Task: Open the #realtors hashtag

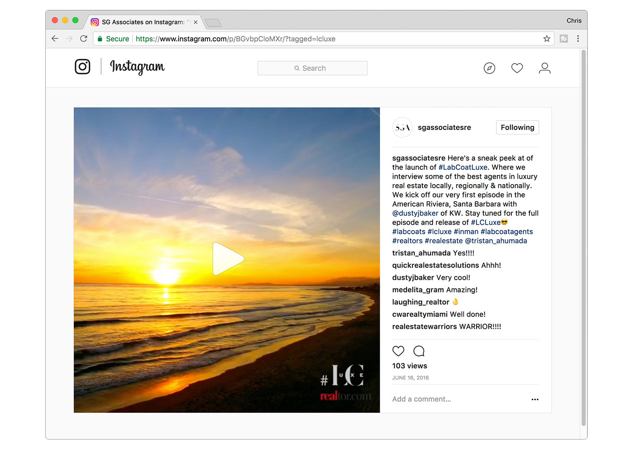Action: pyautogui.click(x=407, y=241)
